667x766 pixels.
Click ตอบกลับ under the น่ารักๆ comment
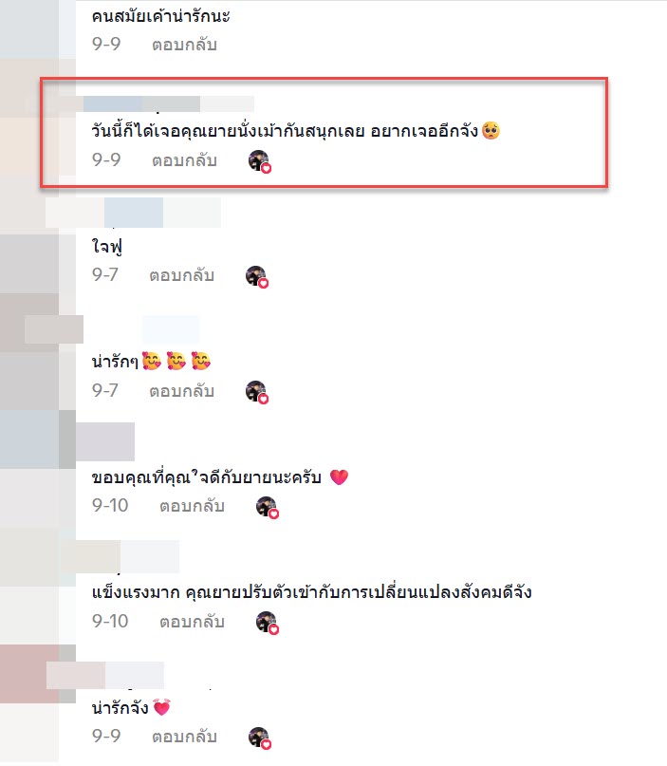pyautogui.click(x=181, y=391)
